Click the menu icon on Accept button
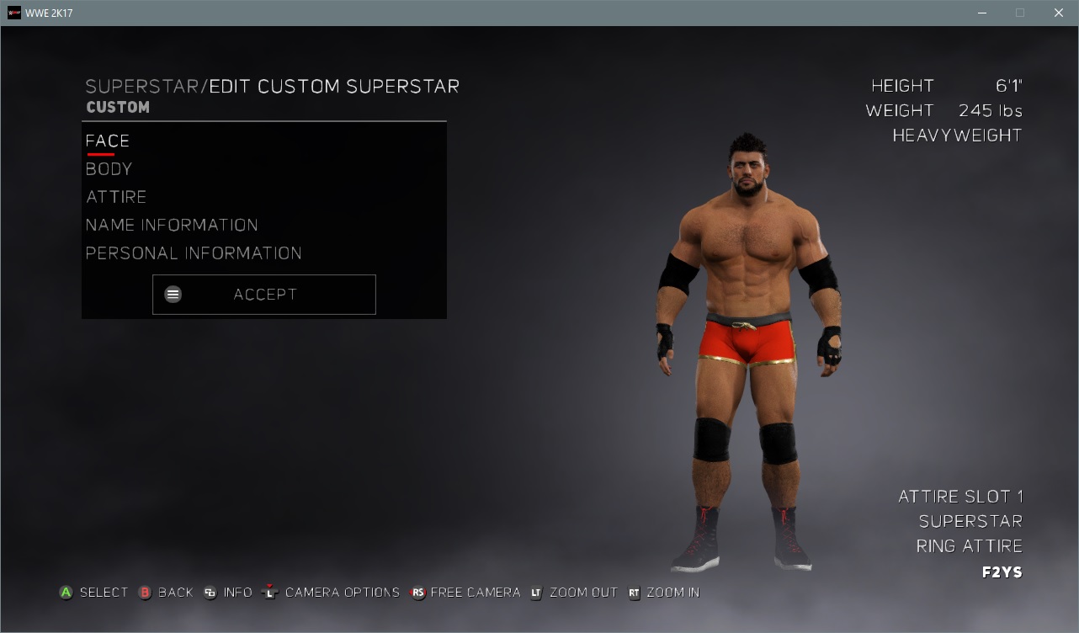This screenshot has height=633, width=1079. 173,295
